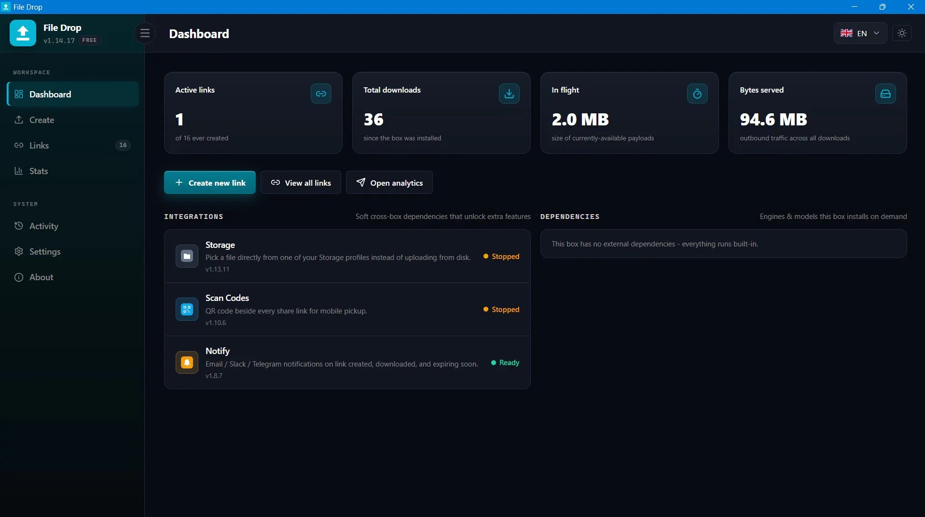Click the Links count badge showing 16
Viewport: 925px width, 517px height.
(123, 145)
